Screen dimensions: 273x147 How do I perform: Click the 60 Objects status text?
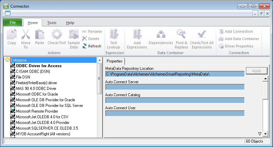point(254,141)
